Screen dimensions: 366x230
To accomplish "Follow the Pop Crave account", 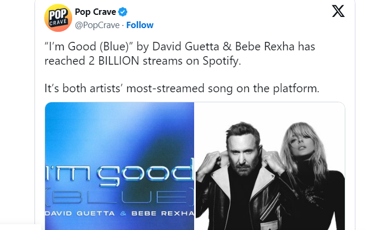I will point(140,25).
